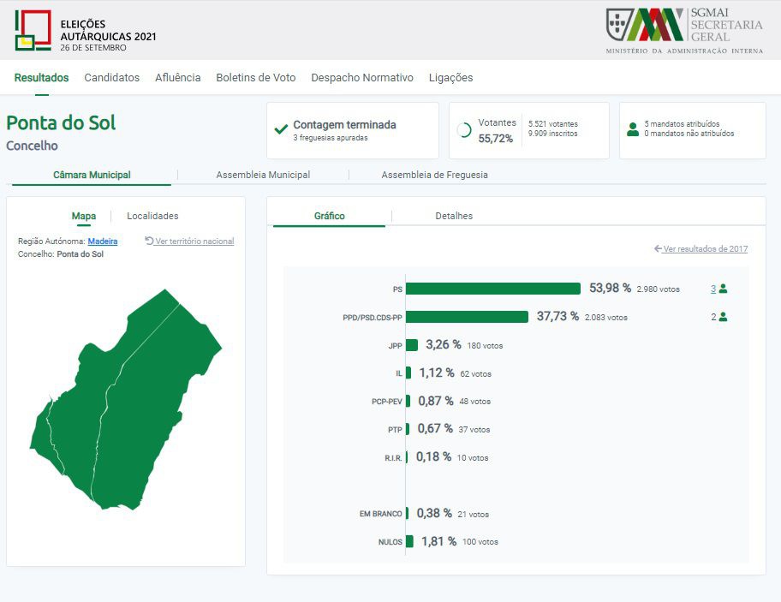Show the Detalhes tab
Image resolution: width=781 pixels, height=602 pixels.
coord(454,216)
